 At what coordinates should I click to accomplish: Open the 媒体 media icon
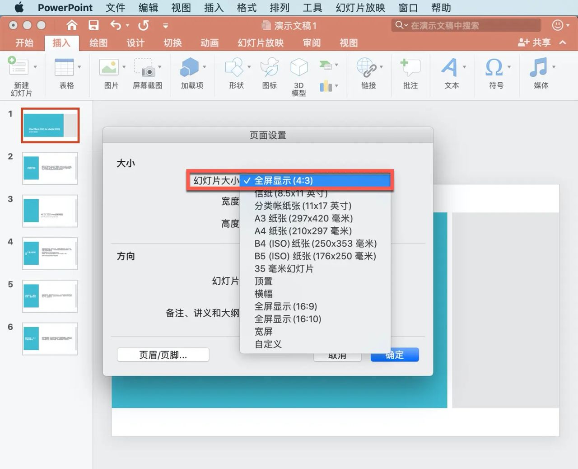(539, 67)
